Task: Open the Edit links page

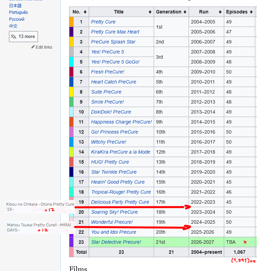Action: click(44, 47)
